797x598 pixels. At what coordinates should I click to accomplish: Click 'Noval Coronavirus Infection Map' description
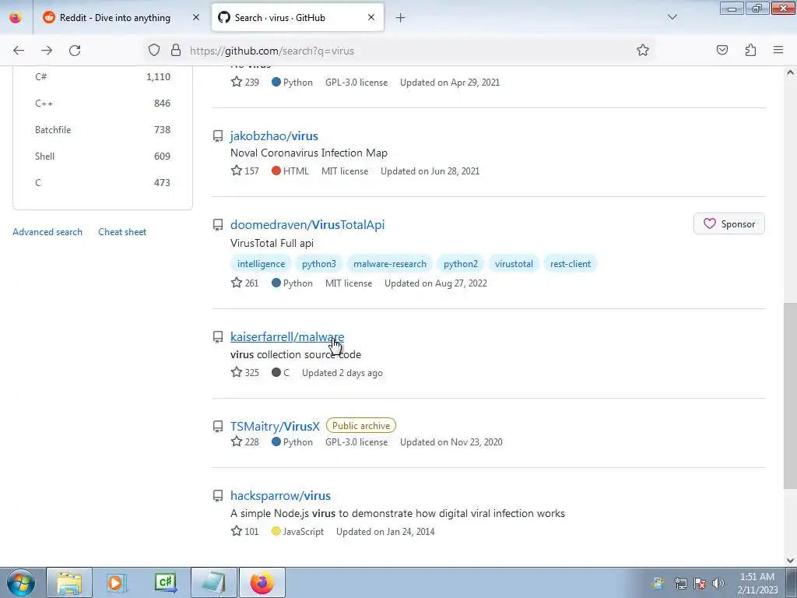(x=308, y=153)
